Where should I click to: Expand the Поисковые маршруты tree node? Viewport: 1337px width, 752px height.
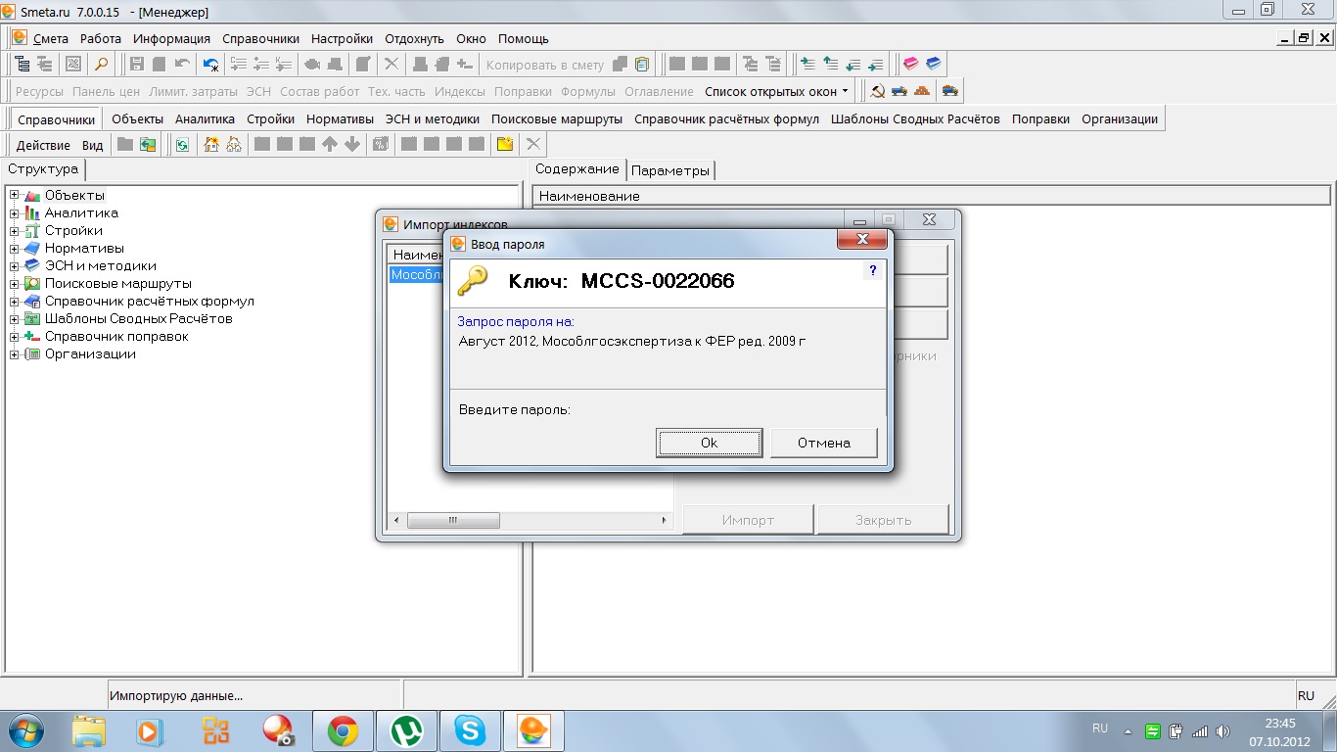pyautogui.click(x=15, y=284)
